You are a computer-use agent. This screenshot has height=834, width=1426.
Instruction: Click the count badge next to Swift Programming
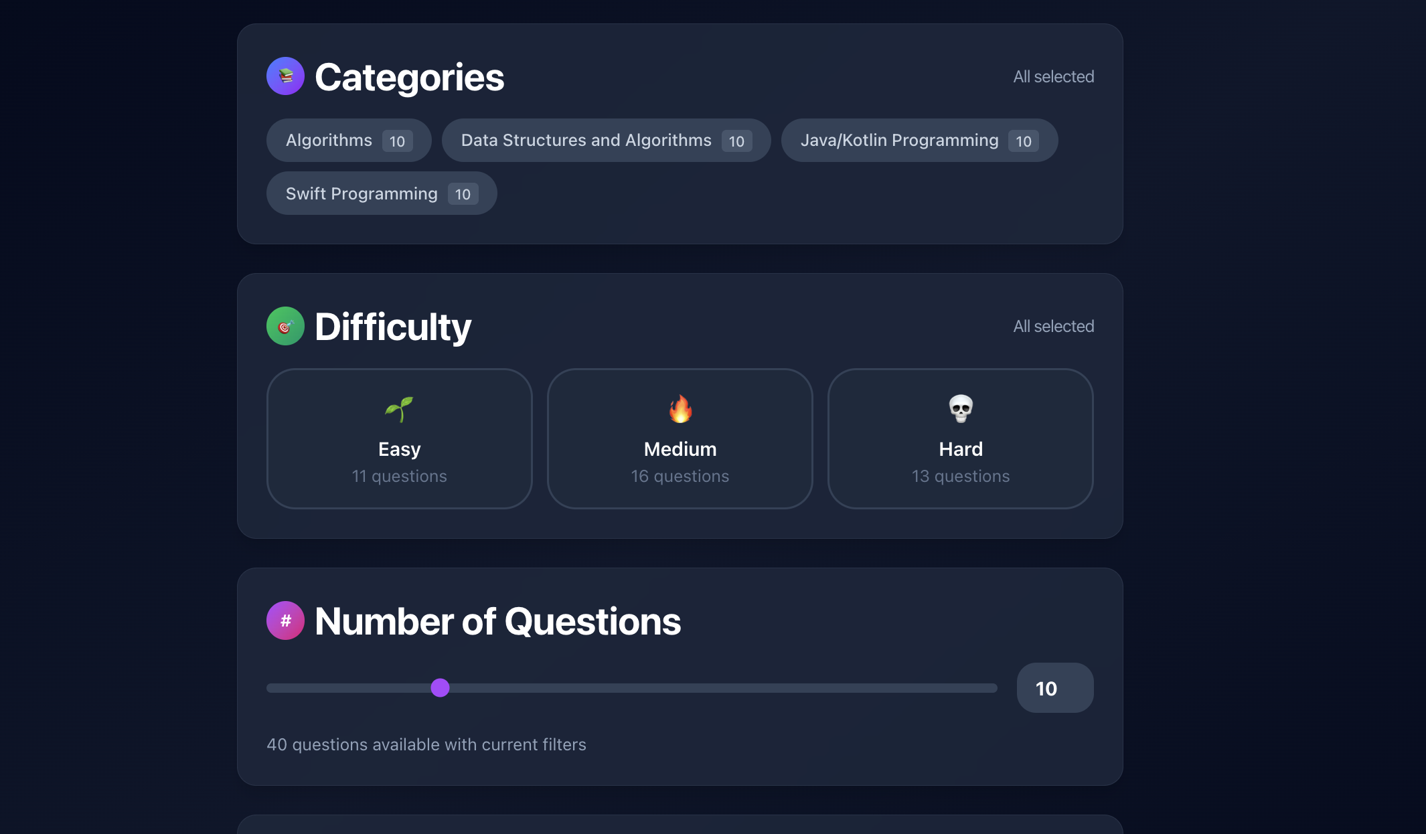463,193
